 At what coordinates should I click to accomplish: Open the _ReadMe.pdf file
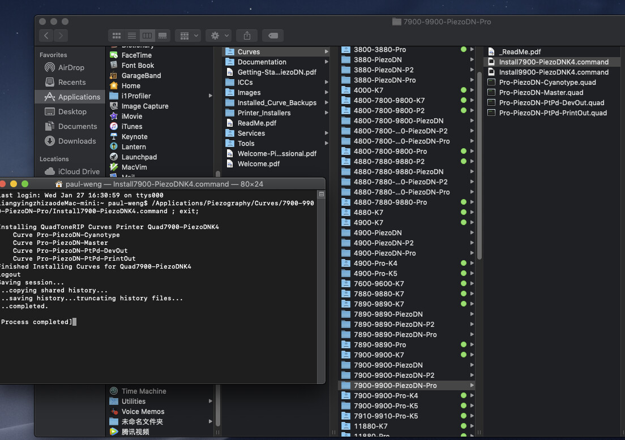(520, 52)
